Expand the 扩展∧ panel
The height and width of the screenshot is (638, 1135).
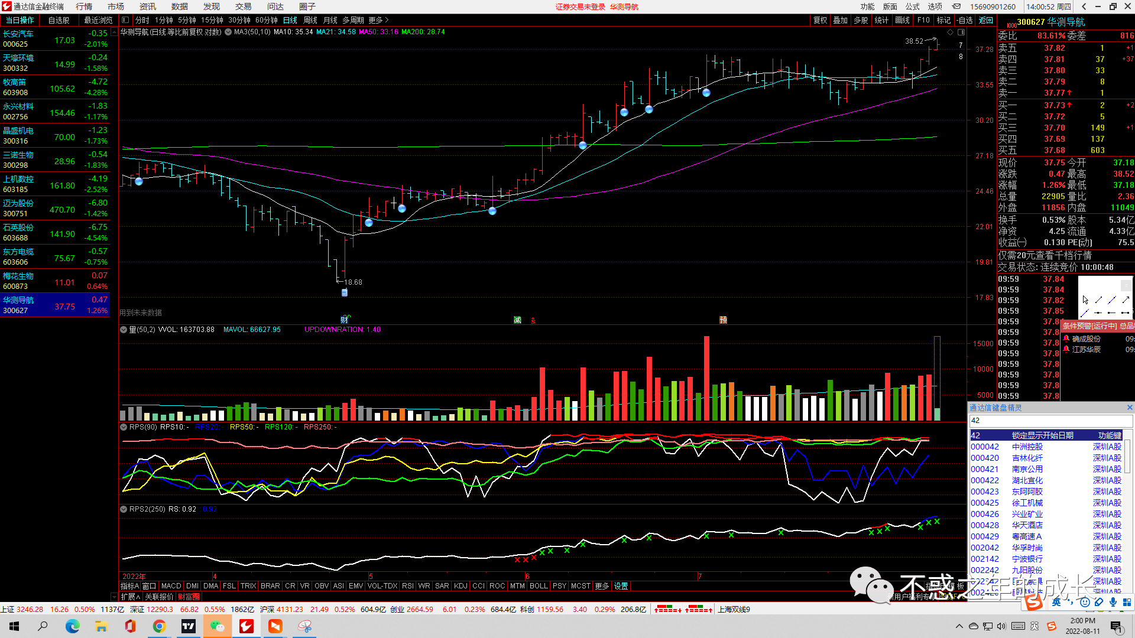point(131,597)
